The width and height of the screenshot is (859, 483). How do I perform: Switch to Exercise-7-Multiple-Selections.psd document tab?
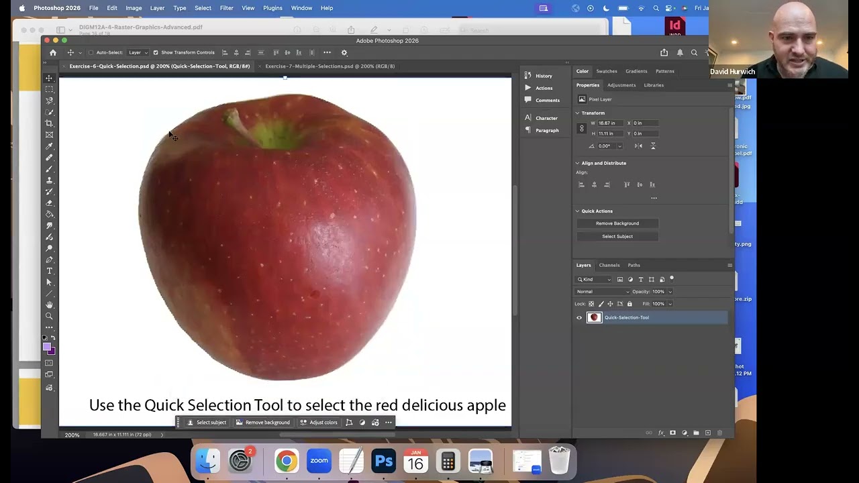330,66
